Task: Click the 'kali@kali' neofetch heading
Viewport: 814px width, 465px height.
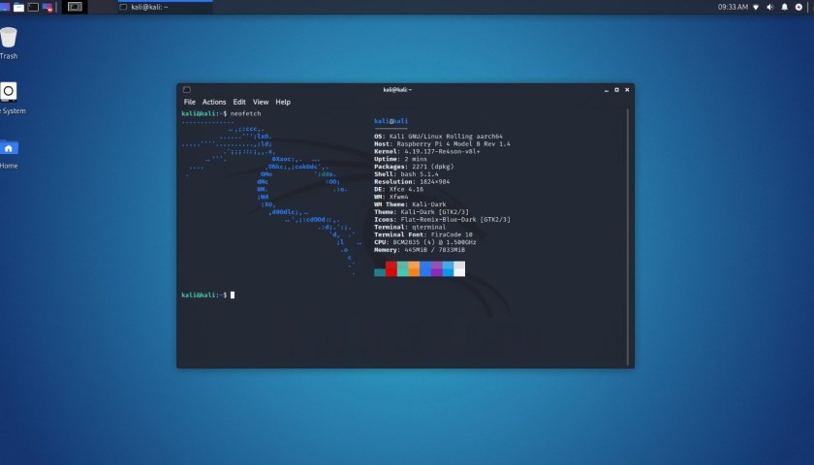Action: click(391, 121)
